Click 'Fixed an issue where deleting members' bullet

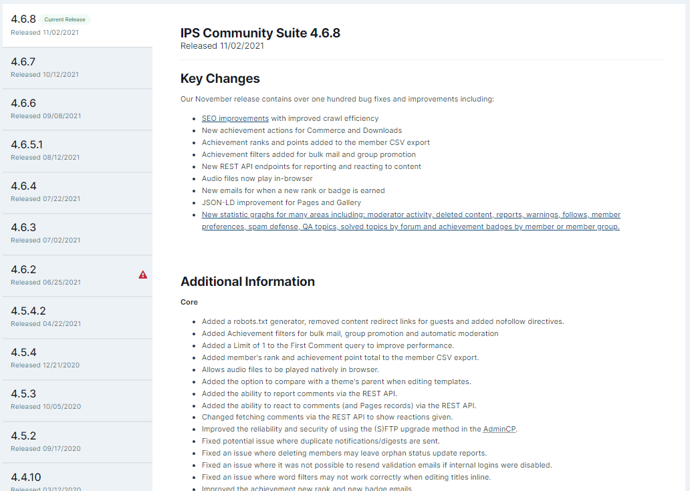pyautogui.click(x=344, y=453)
